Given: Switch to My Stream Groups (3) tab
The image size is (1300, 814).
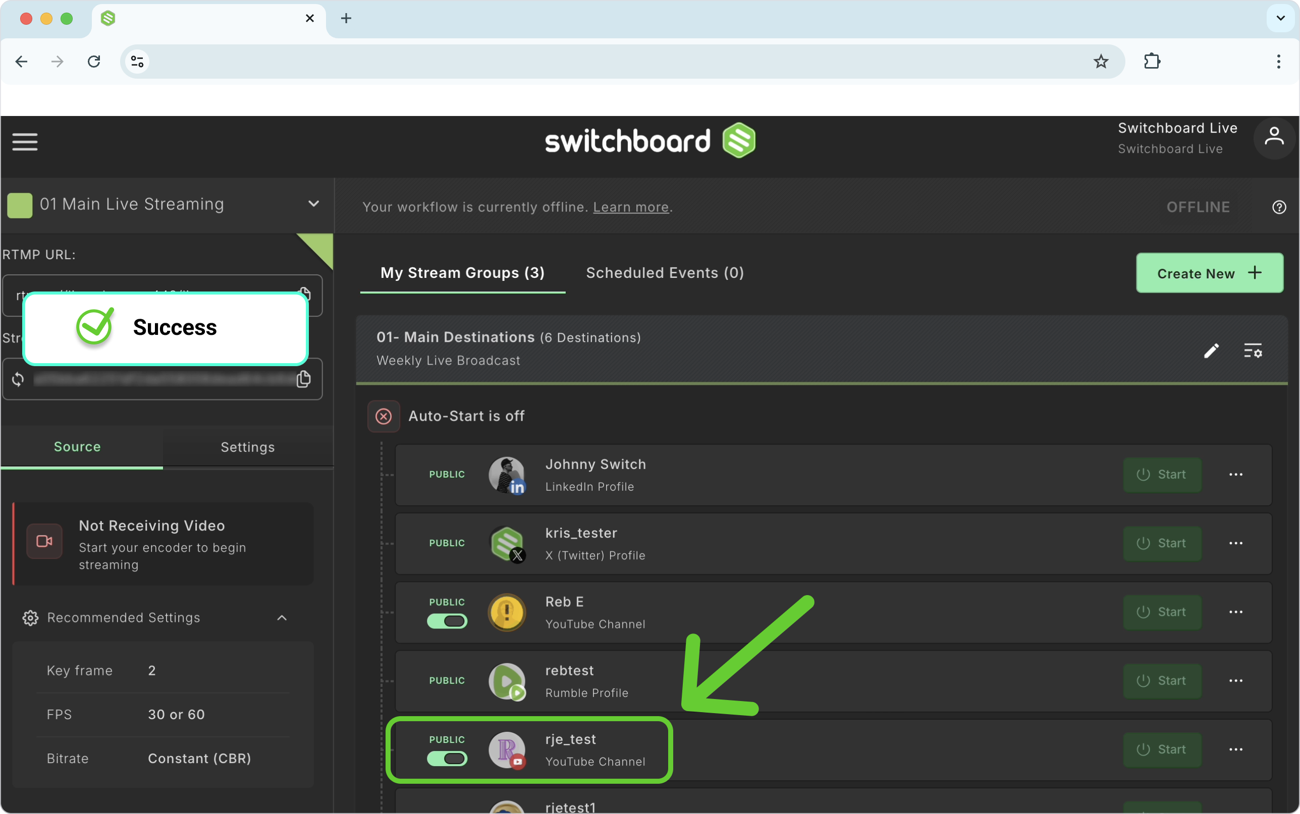Looking at the screenshot, I should (463, 273).
